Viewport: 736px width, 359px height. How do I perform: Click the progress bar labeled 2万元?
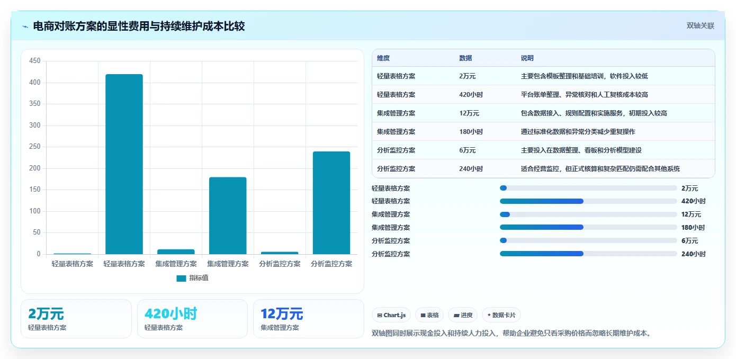click(588, 188)
